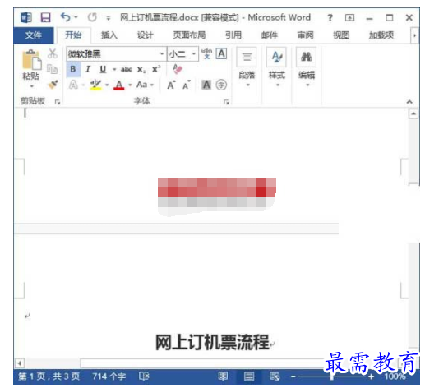
Task: Open the 视图 tab
Action: (341, 35)
